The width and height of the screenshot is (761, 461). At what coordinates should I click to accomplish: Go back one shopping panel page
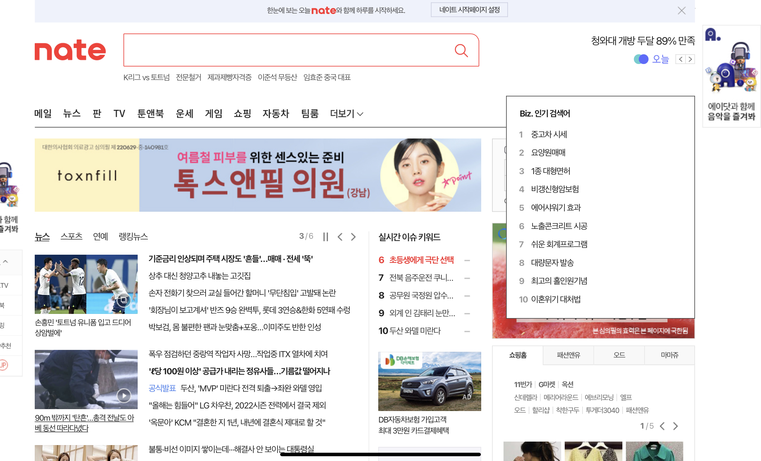coord(663,426)
